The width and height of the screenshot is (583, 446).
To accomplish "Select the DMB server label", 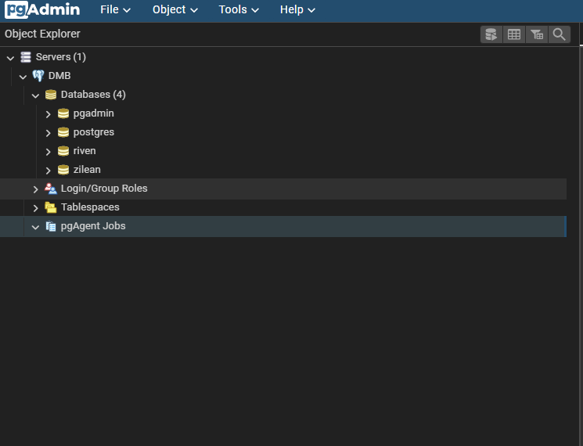I will [59, 76].
